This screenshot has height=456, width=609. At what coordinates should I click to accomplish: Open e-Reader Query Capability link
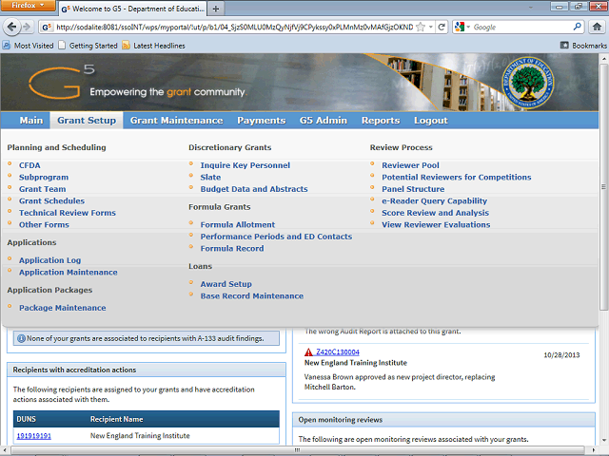click(x=434, y=200)
